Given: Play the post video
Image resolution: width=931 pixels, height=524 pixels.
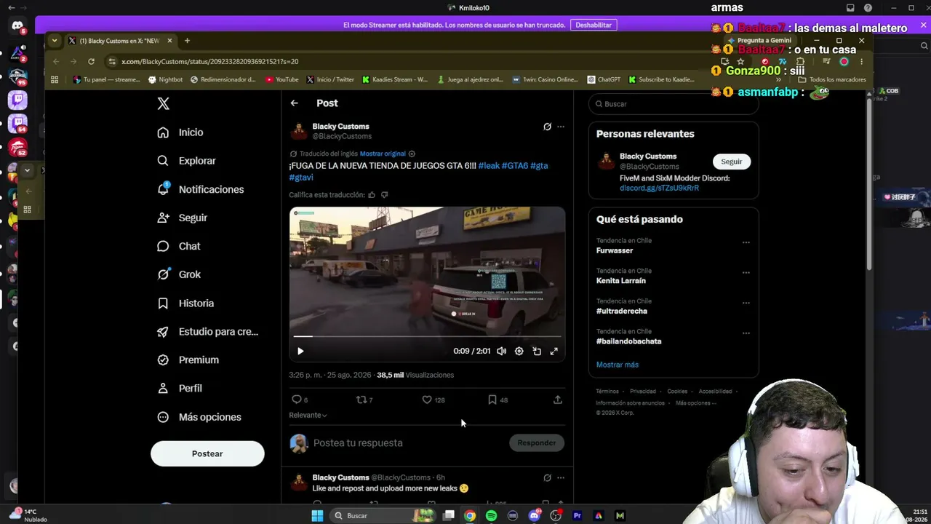Looking at the screenshot, I should click(300, 351).
